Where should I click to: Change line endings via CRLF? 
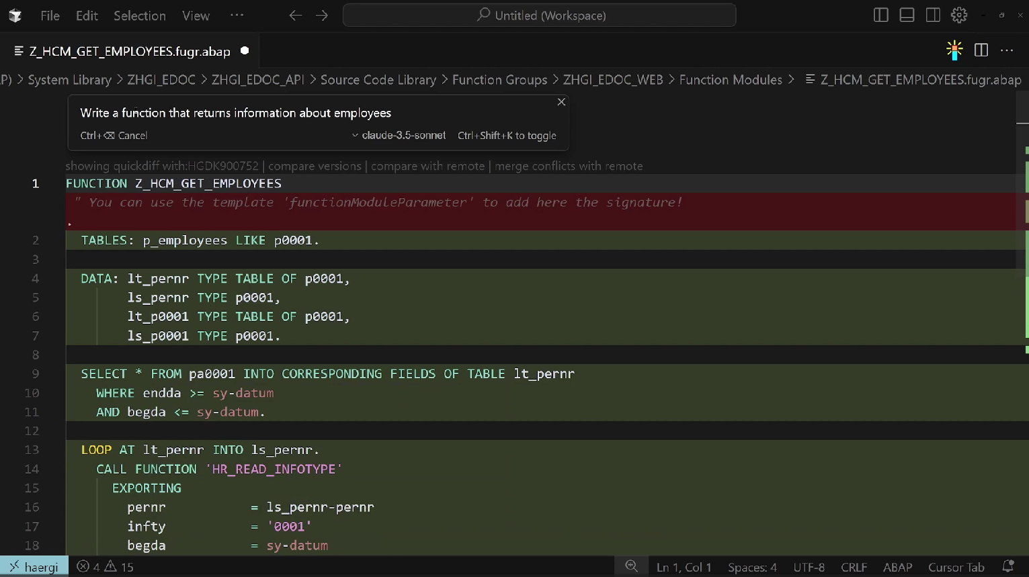(x=854, y=567)
